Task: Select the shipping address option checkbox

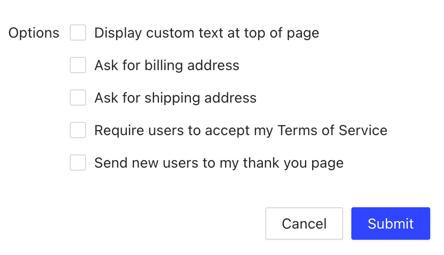Action: tap(78, 98)
